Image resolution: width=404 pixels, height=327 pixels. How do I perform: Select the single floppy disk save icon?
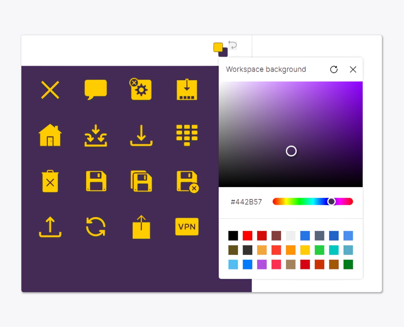[96, 181]
